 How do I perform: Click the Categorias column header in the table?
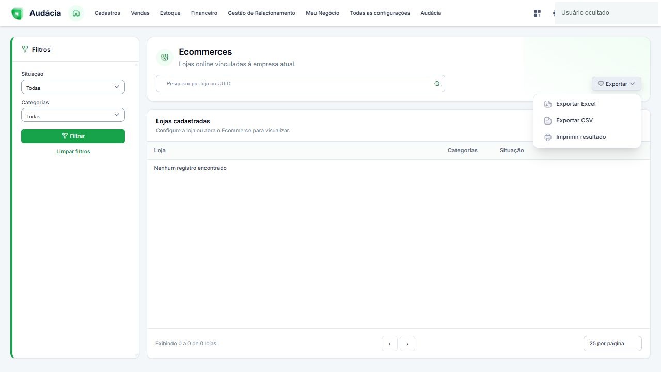point(463,150)
